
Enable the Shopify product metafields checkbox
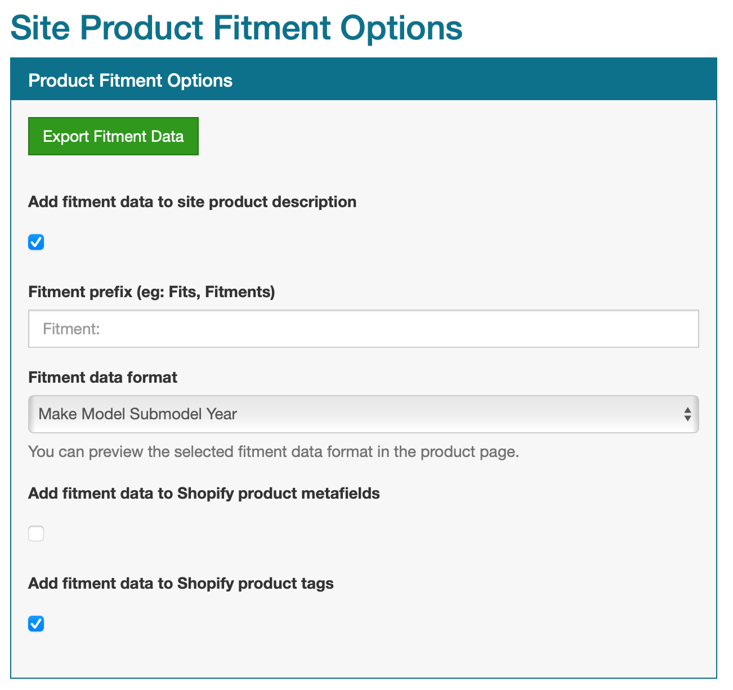(x=36, y=534)
